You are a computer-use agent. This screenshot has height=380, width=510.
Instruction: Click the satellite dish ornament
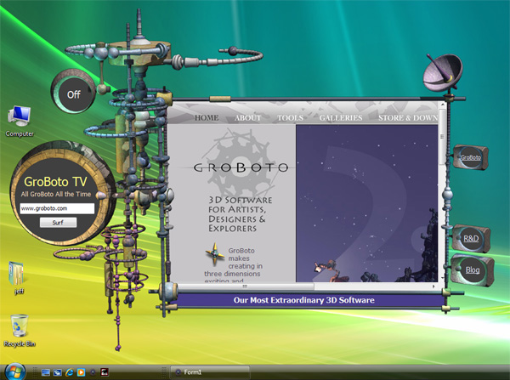443,73
